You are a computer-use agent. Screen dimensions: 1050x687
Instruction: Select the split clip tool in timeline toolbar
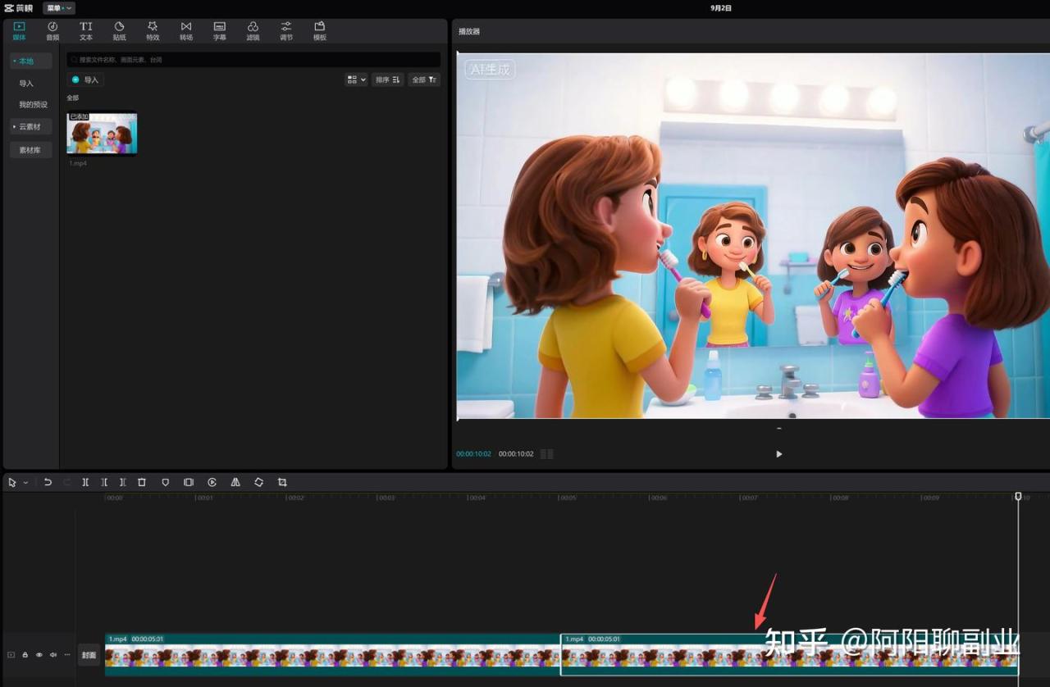click(x=85, y=483)
